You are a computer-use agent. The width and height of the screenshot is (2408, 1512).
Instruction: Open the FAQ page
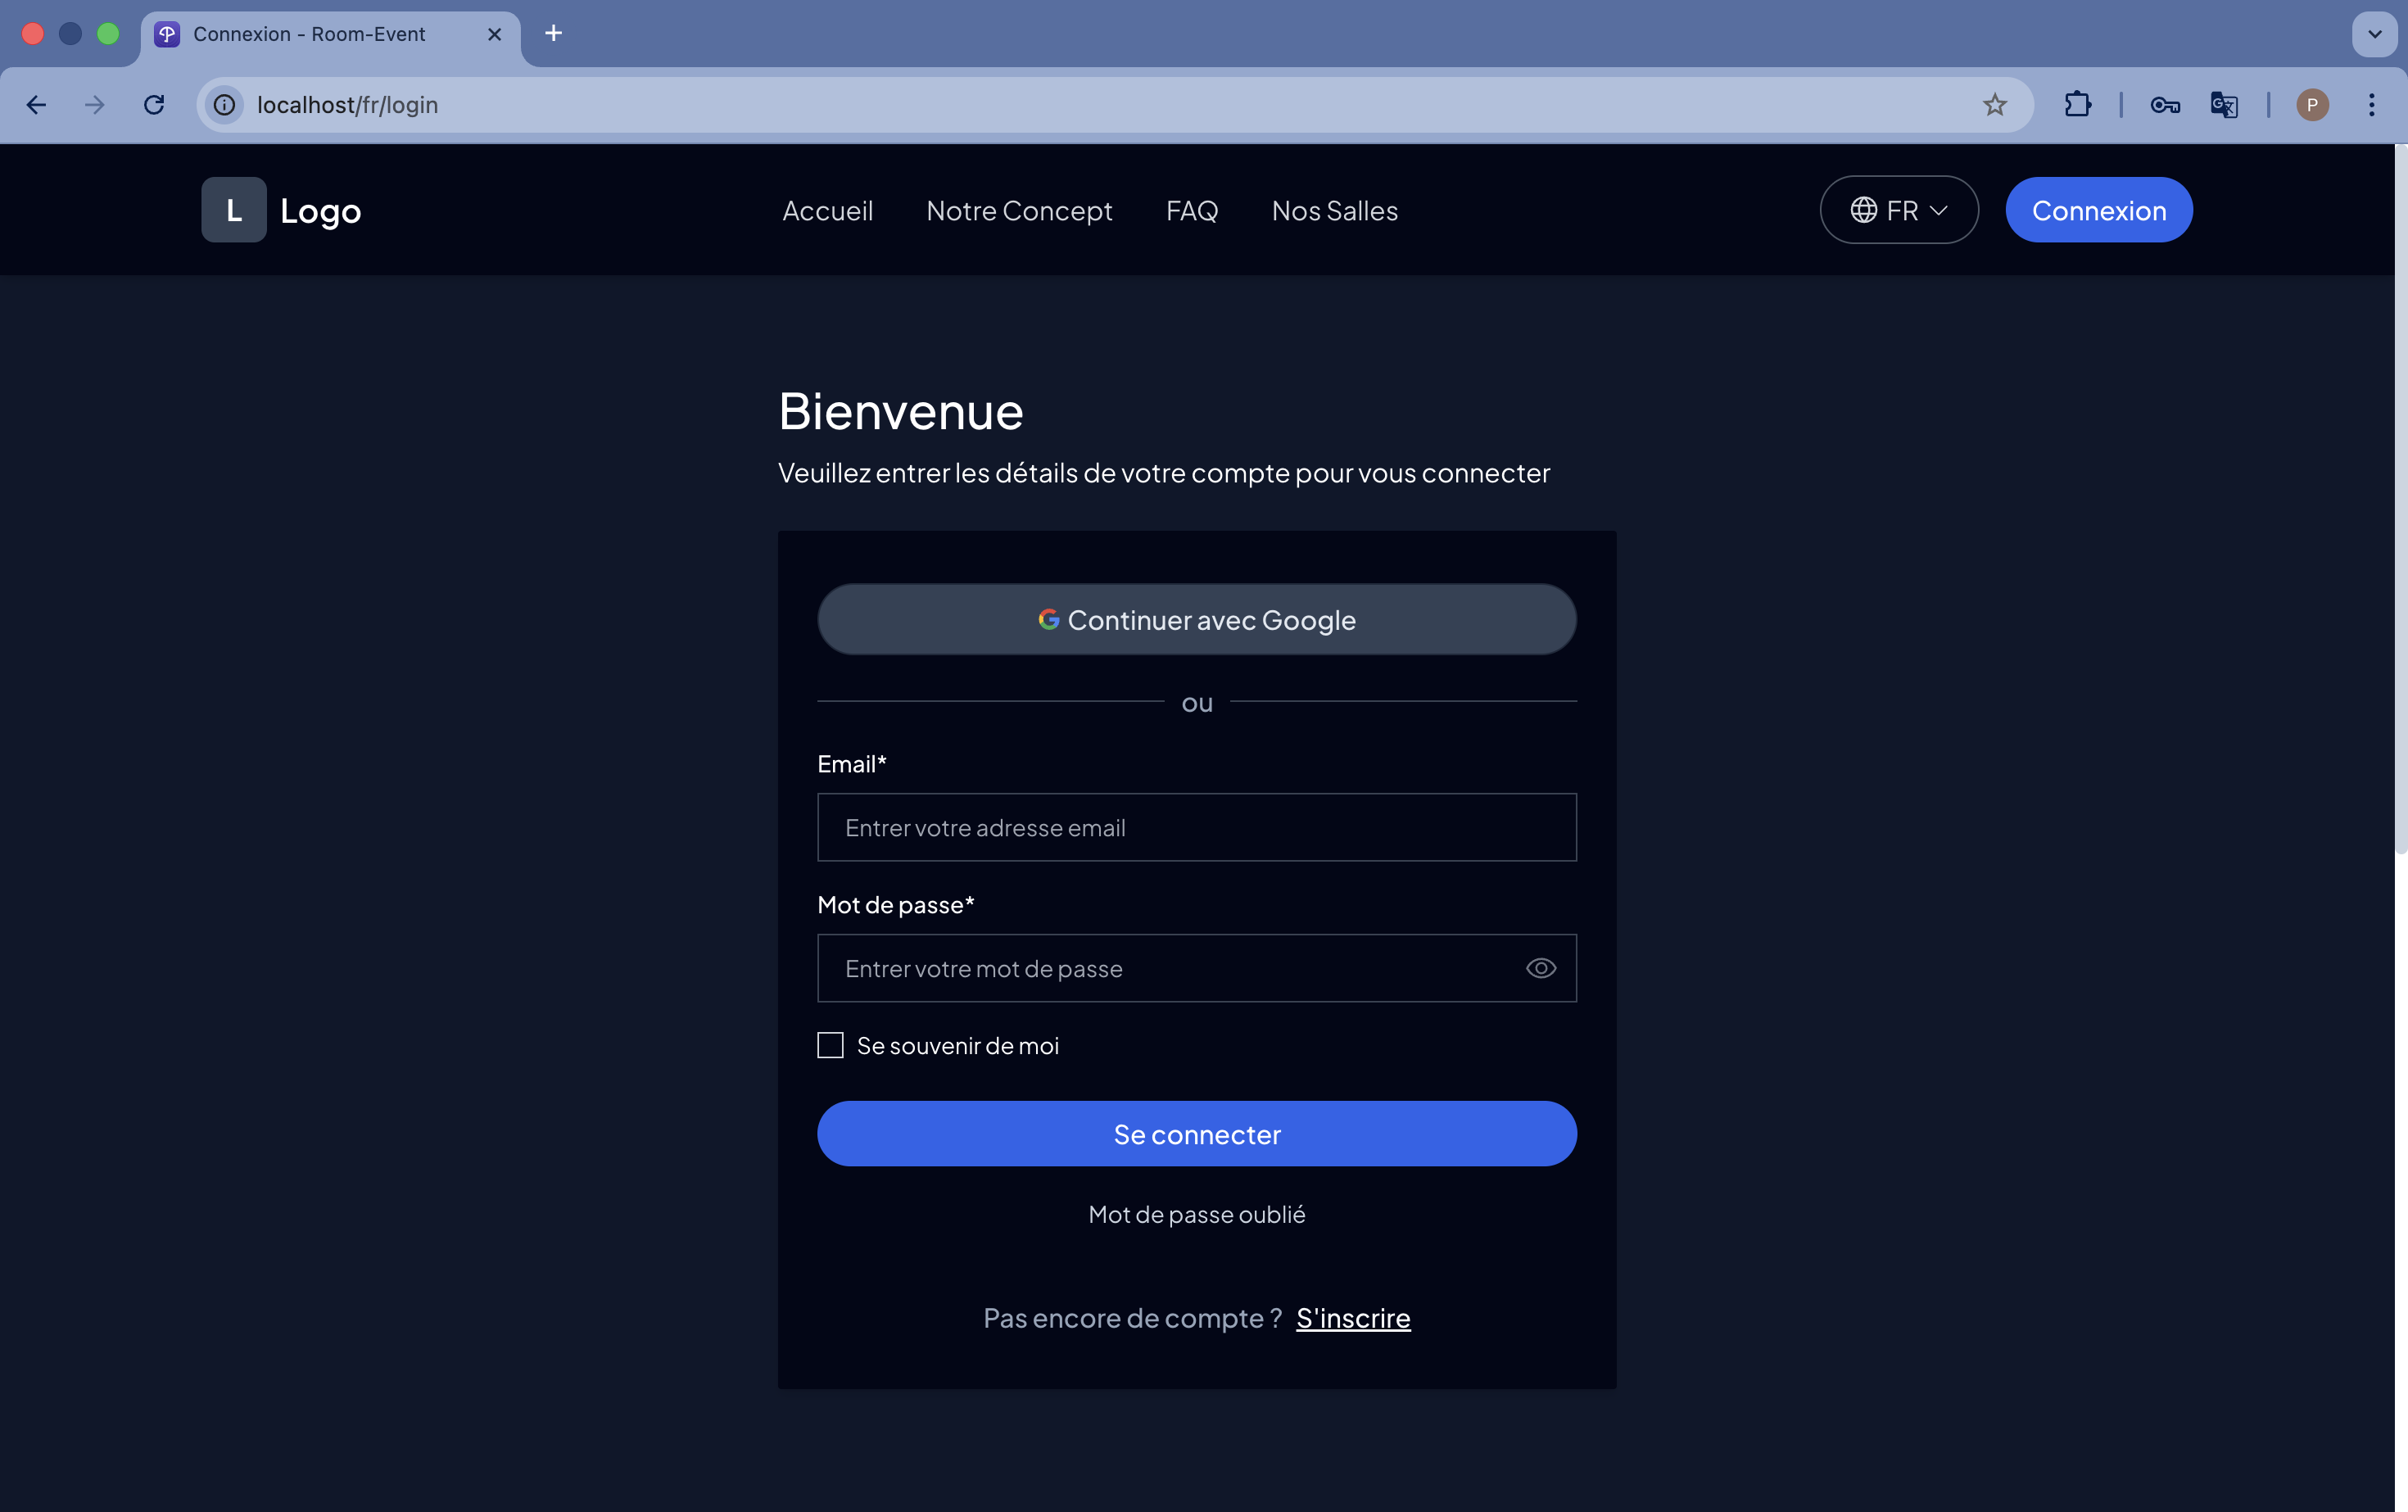tap(1191, 210)
